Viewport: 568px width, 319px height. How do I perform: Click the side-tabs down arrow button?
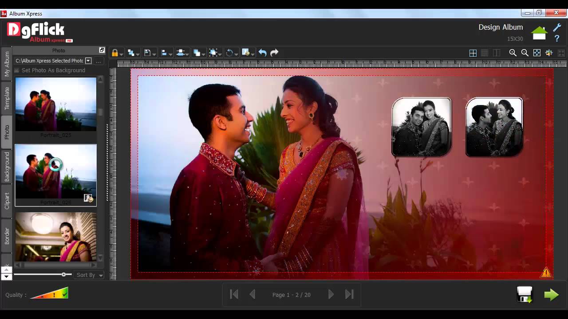(x=6, y=277)
